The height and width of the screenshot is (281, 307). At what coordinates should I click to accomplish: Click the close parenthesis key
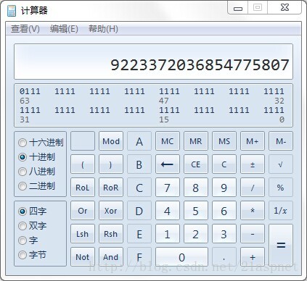(111, 164)
